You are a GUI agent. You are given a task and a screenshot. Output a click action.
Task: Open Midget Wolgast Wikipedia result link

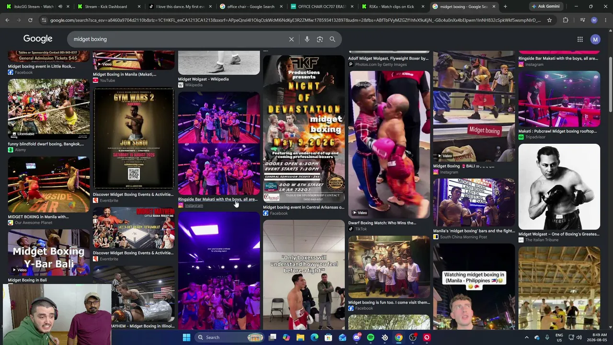click(x=203, y=79)
